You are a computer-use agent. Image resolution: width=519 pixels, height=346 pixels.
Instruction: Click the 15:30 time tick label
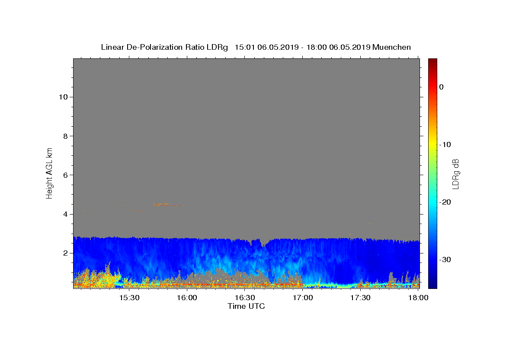click(x=129, y=298)
